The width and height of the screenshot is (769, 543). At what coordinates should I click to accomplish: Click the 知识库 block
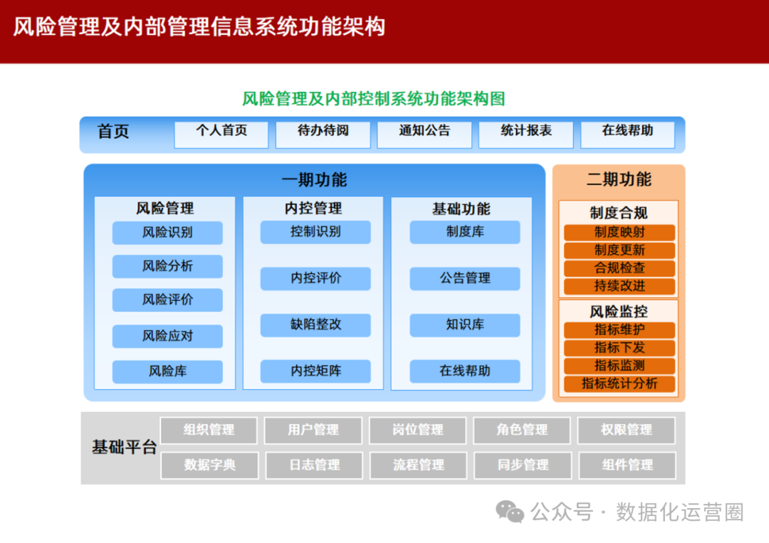click(465, 325)
